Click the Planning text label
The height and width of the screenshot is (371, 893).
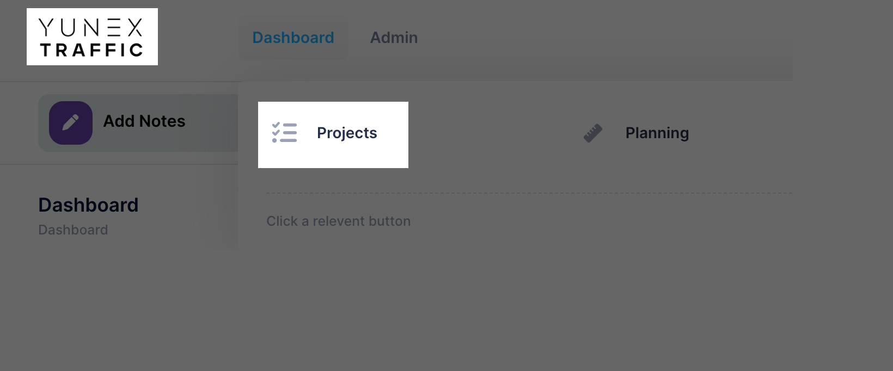click(657, 133)
